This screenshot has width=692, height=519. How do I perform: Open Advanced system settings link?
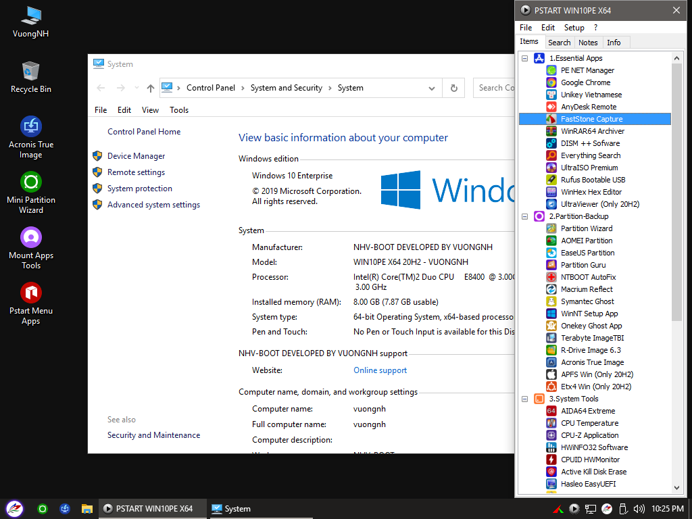click(x=153, y=205)
